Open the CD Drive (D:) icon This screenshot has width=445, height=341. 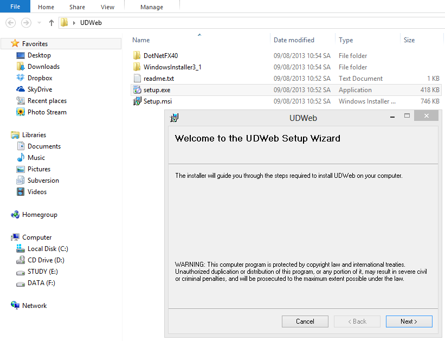(21, 260)
